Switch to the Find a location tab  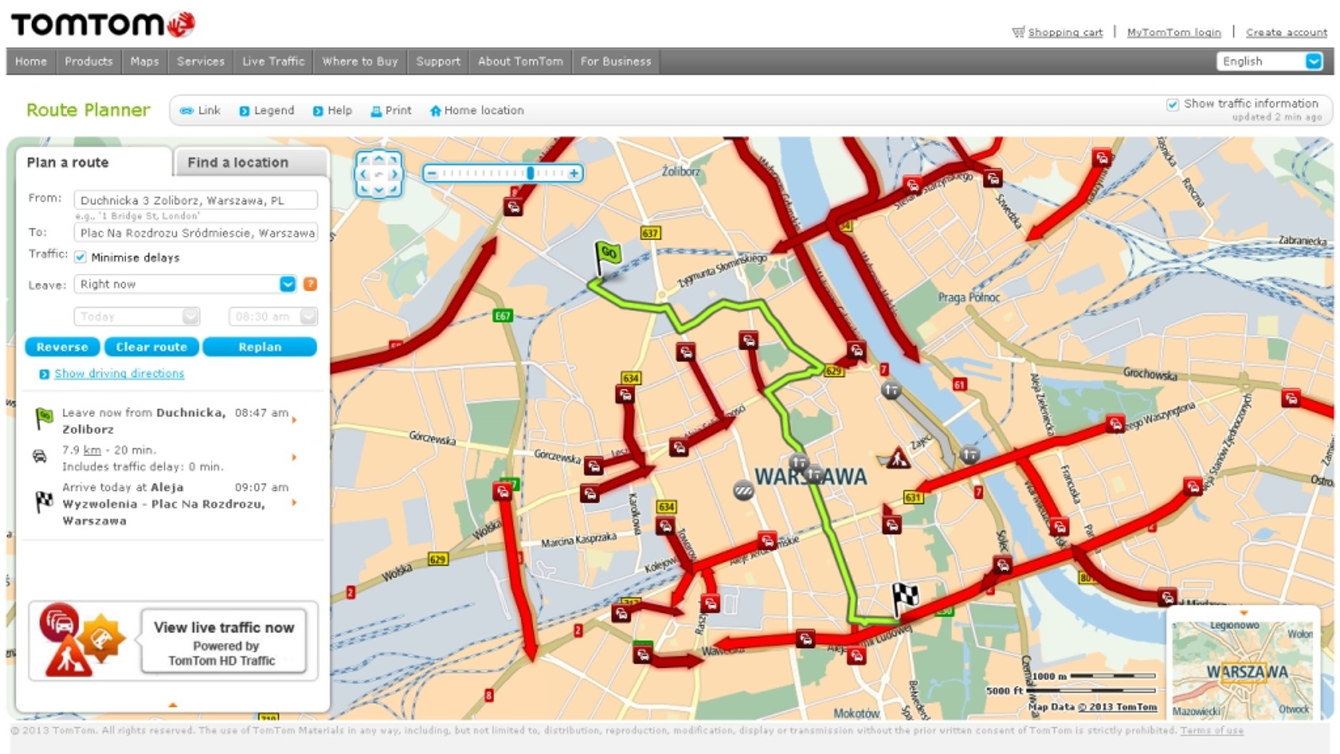point(237,162)
